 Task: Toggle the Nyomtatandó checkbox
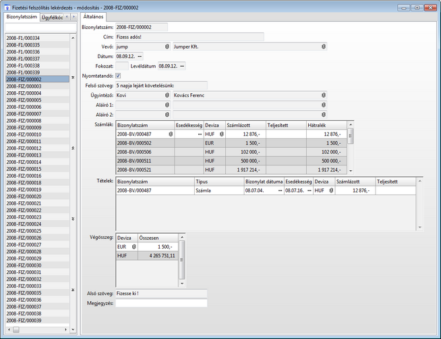(x=119, y=76)
